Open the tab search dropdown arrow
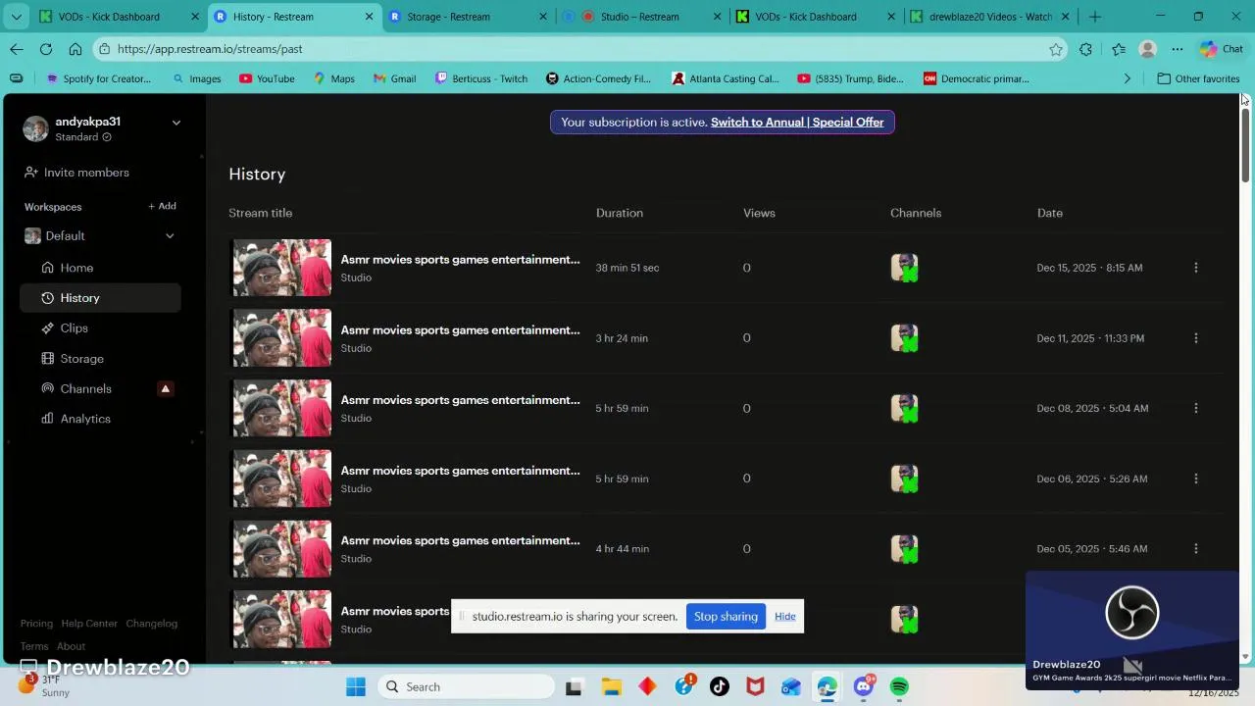The image size is (1255, 706). coord(16,17)
